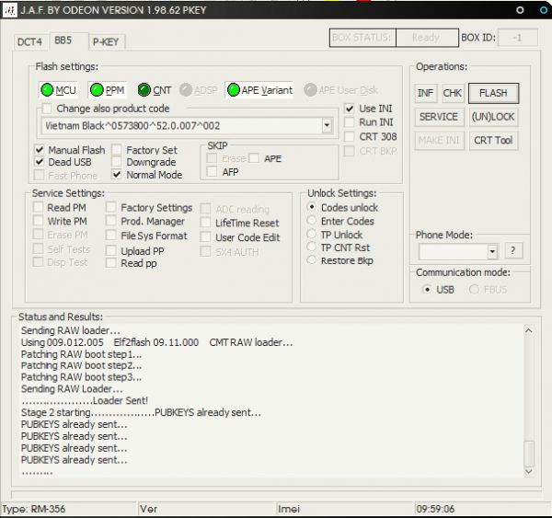This screenshot has width=552, height=518.
Task: Click the APE Variant green indicator button
Action: point(259,90)
